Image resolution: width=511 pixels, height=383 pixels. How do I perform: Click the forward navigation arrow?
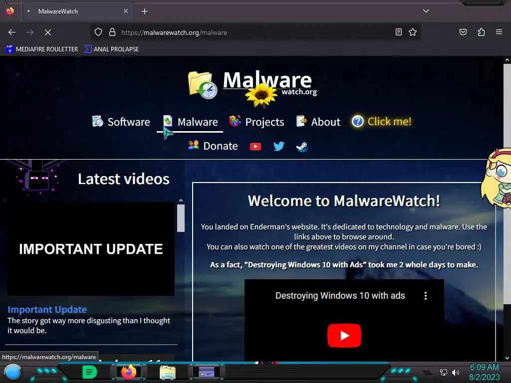tap(30, 32)
